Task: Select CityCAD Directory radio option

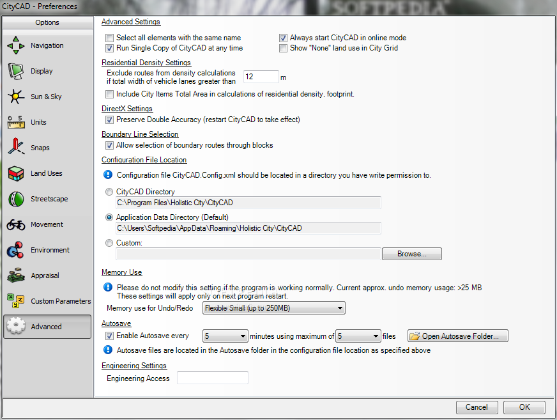Action: click(109, 192)
